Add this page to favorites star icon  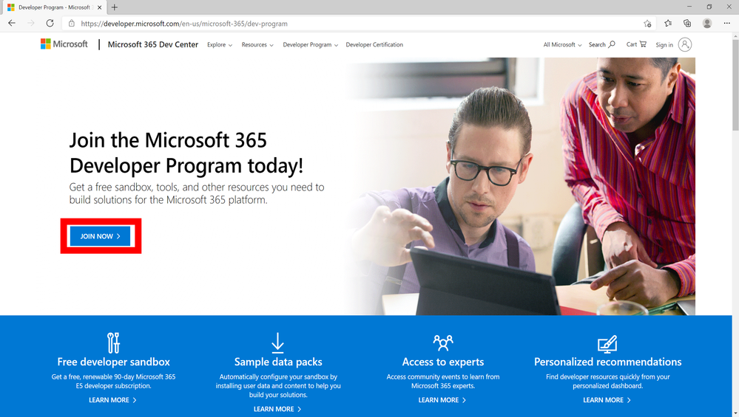coord(647,24)
